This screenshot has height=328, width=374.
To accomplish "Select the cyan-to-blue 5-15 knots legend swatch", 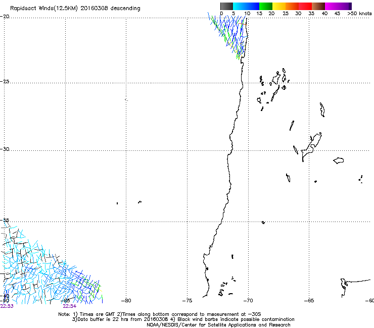I will click(246, 6).
